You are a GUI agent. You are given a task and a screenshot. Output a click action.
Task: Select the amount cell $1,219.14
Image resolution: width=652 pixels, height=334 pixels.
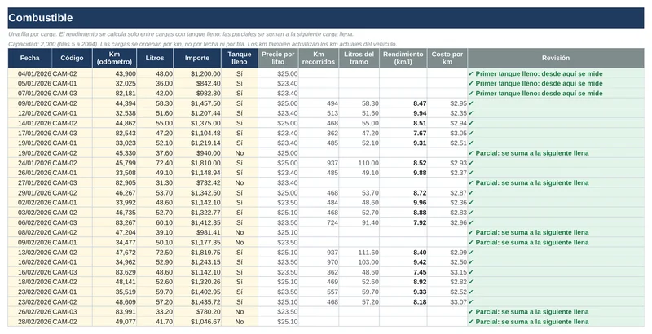pos(197,143)
